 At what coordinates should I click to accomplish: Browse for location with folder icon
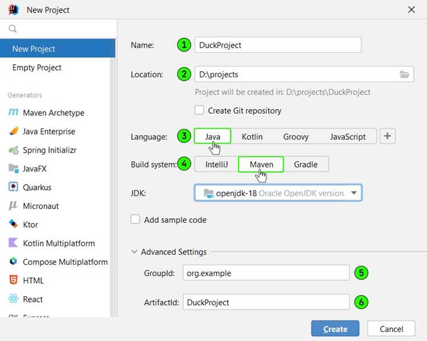pyautogui.click(x=404, y=74)
